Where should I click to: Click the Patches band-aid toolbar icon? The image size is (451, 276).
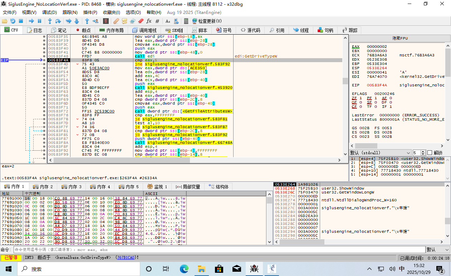116,21
